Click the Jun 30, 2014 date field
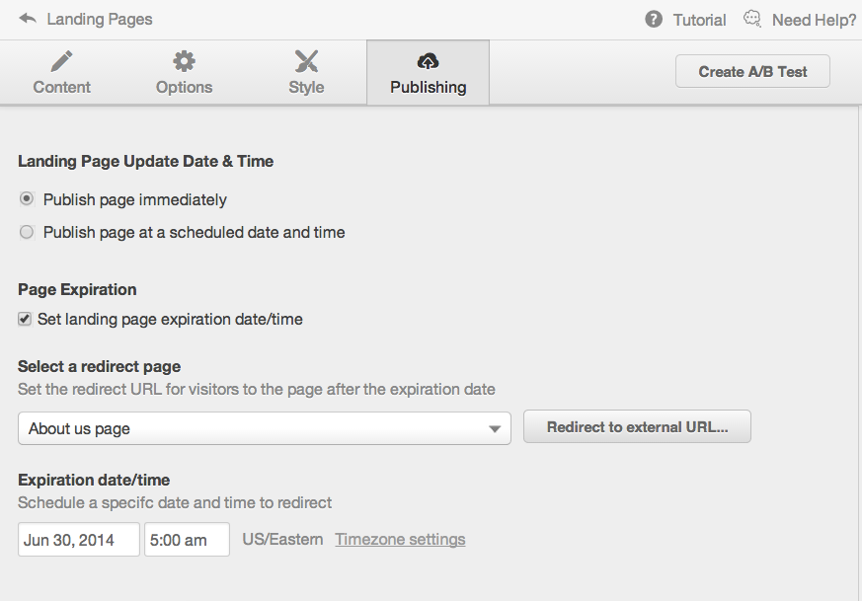This screenshot has height=601, width=862. pyautogui.click(x=79, y=540)
